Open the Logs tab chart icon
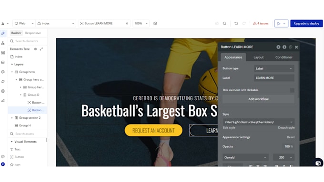Viewport: 324px width, 182px height. coord(3,101)
